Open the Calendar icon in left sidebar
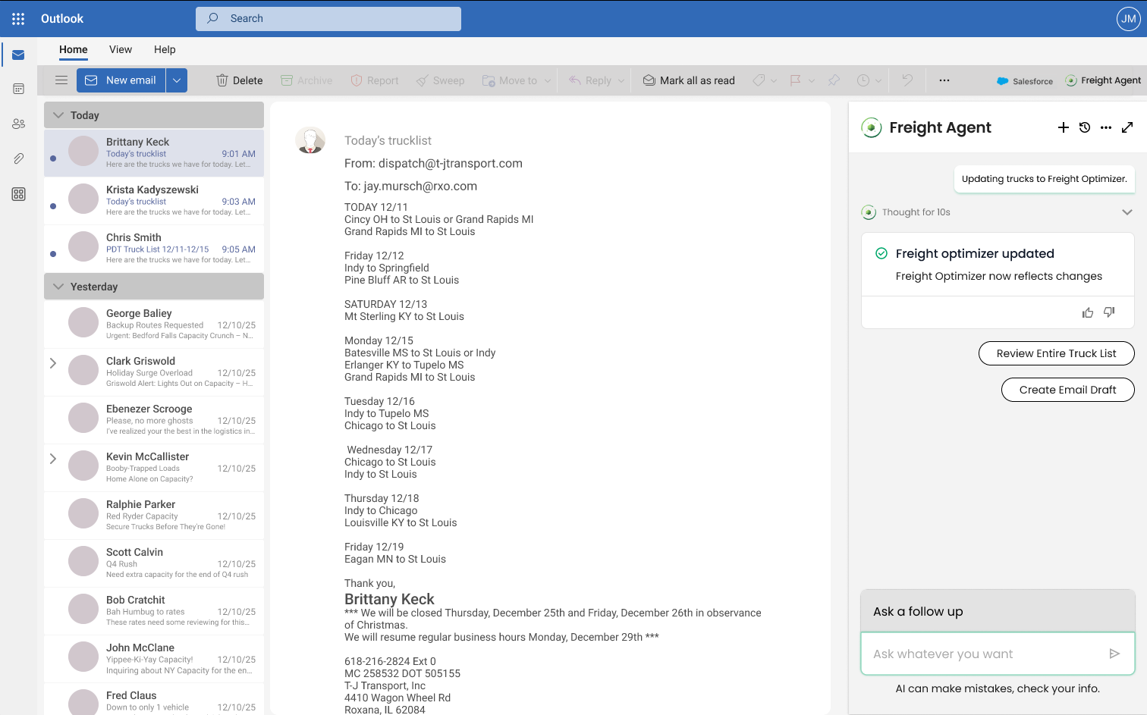The height and width of the screenshot is (715, 1147). (x=18, y=89)
